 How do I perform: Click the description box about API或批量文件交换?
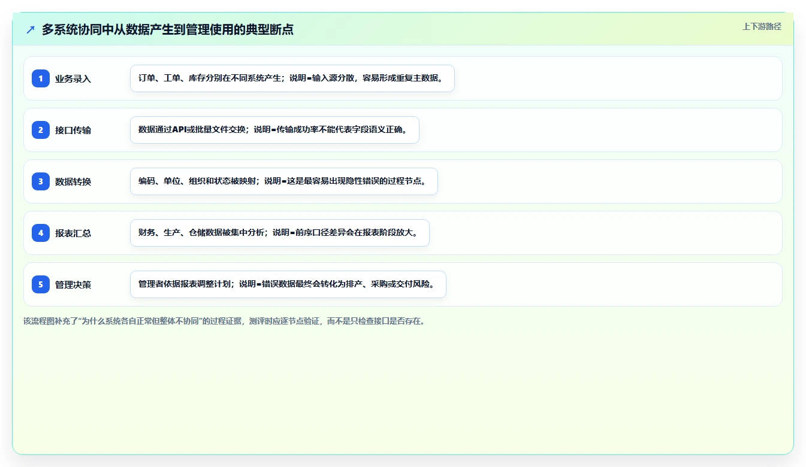(x=274, y=130)
